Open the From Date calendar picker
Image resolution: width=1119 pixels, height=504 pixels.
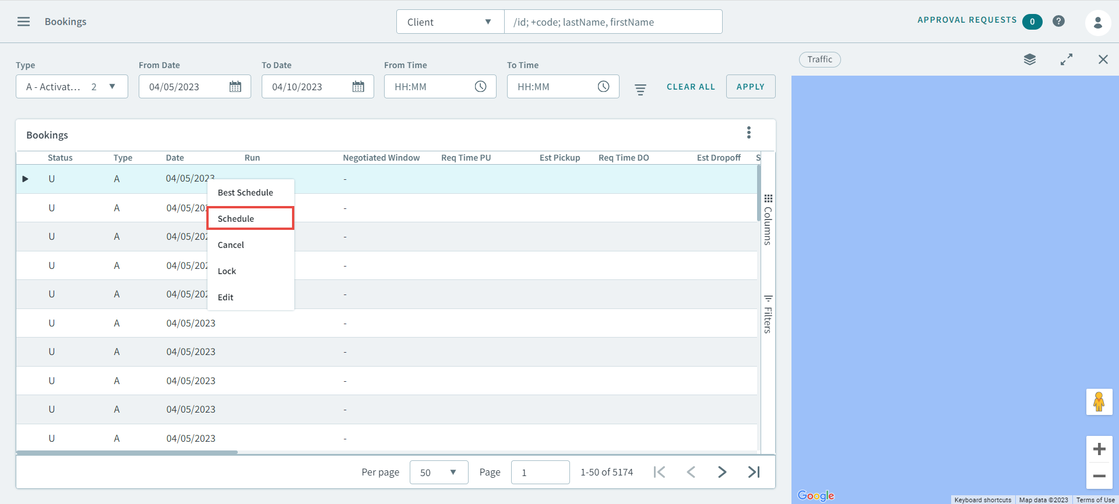235,87
